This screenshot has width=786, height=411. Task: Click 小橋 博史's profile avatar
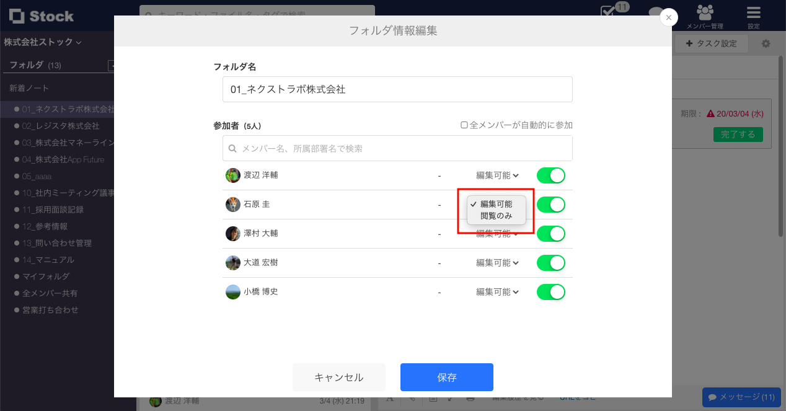[233, 292]
